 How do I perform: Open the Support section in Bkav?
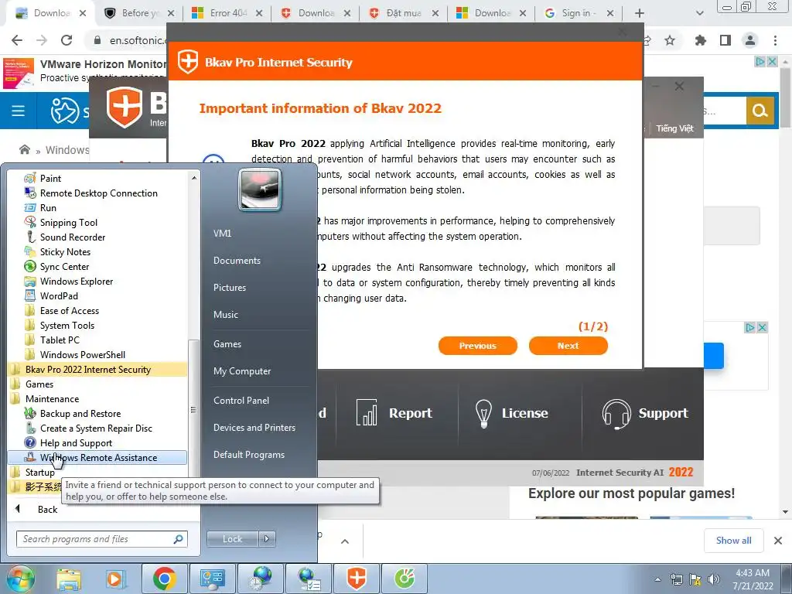pyautogui.click(x=644, y=413)
